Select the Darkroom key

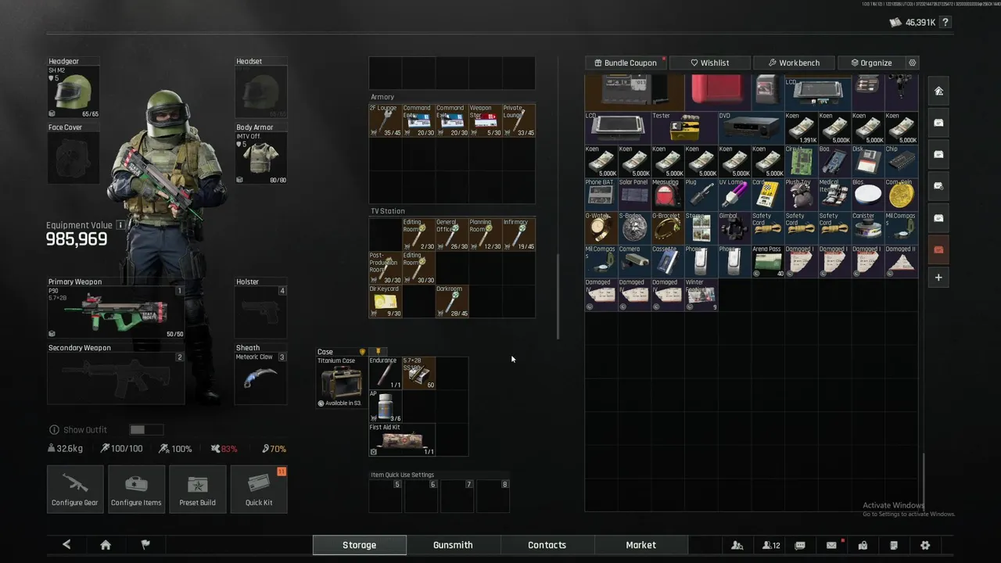452,301
